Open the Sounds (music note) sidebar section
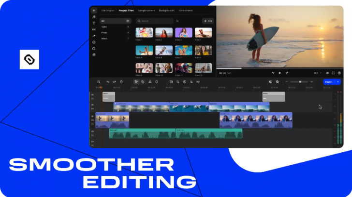The width and height of the screenshot is (352, 197). pyautogui.click(x=94, y=17)
